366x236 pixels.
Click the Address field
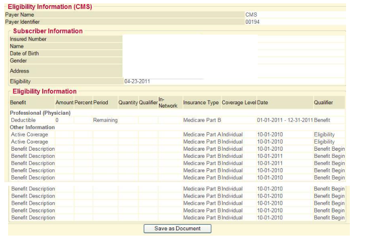coord(190,71)
